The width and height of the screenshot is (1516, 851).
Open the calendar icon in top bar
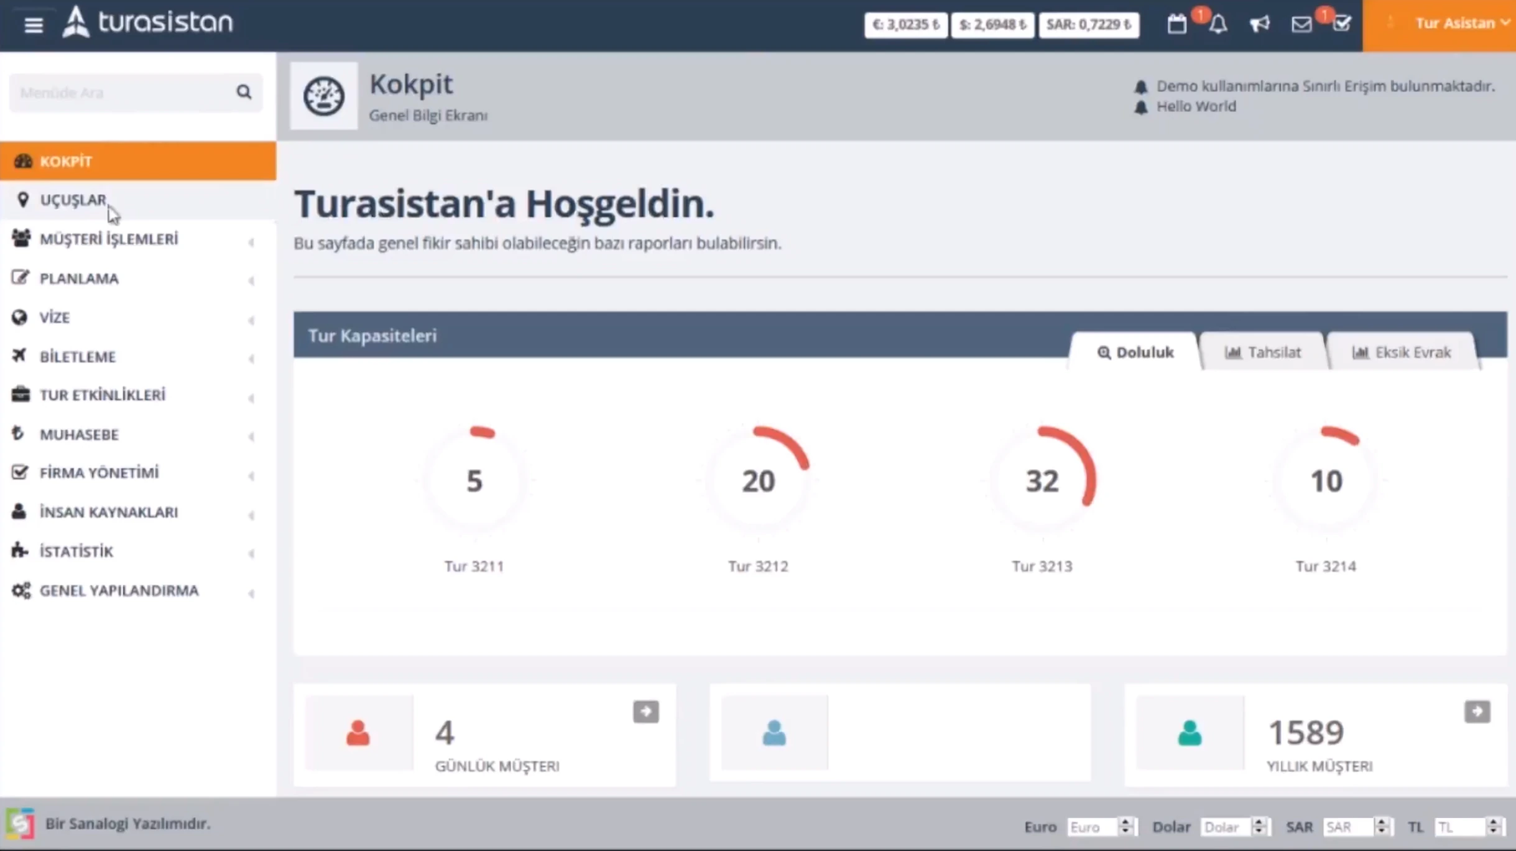click(x=1176, y=24)
